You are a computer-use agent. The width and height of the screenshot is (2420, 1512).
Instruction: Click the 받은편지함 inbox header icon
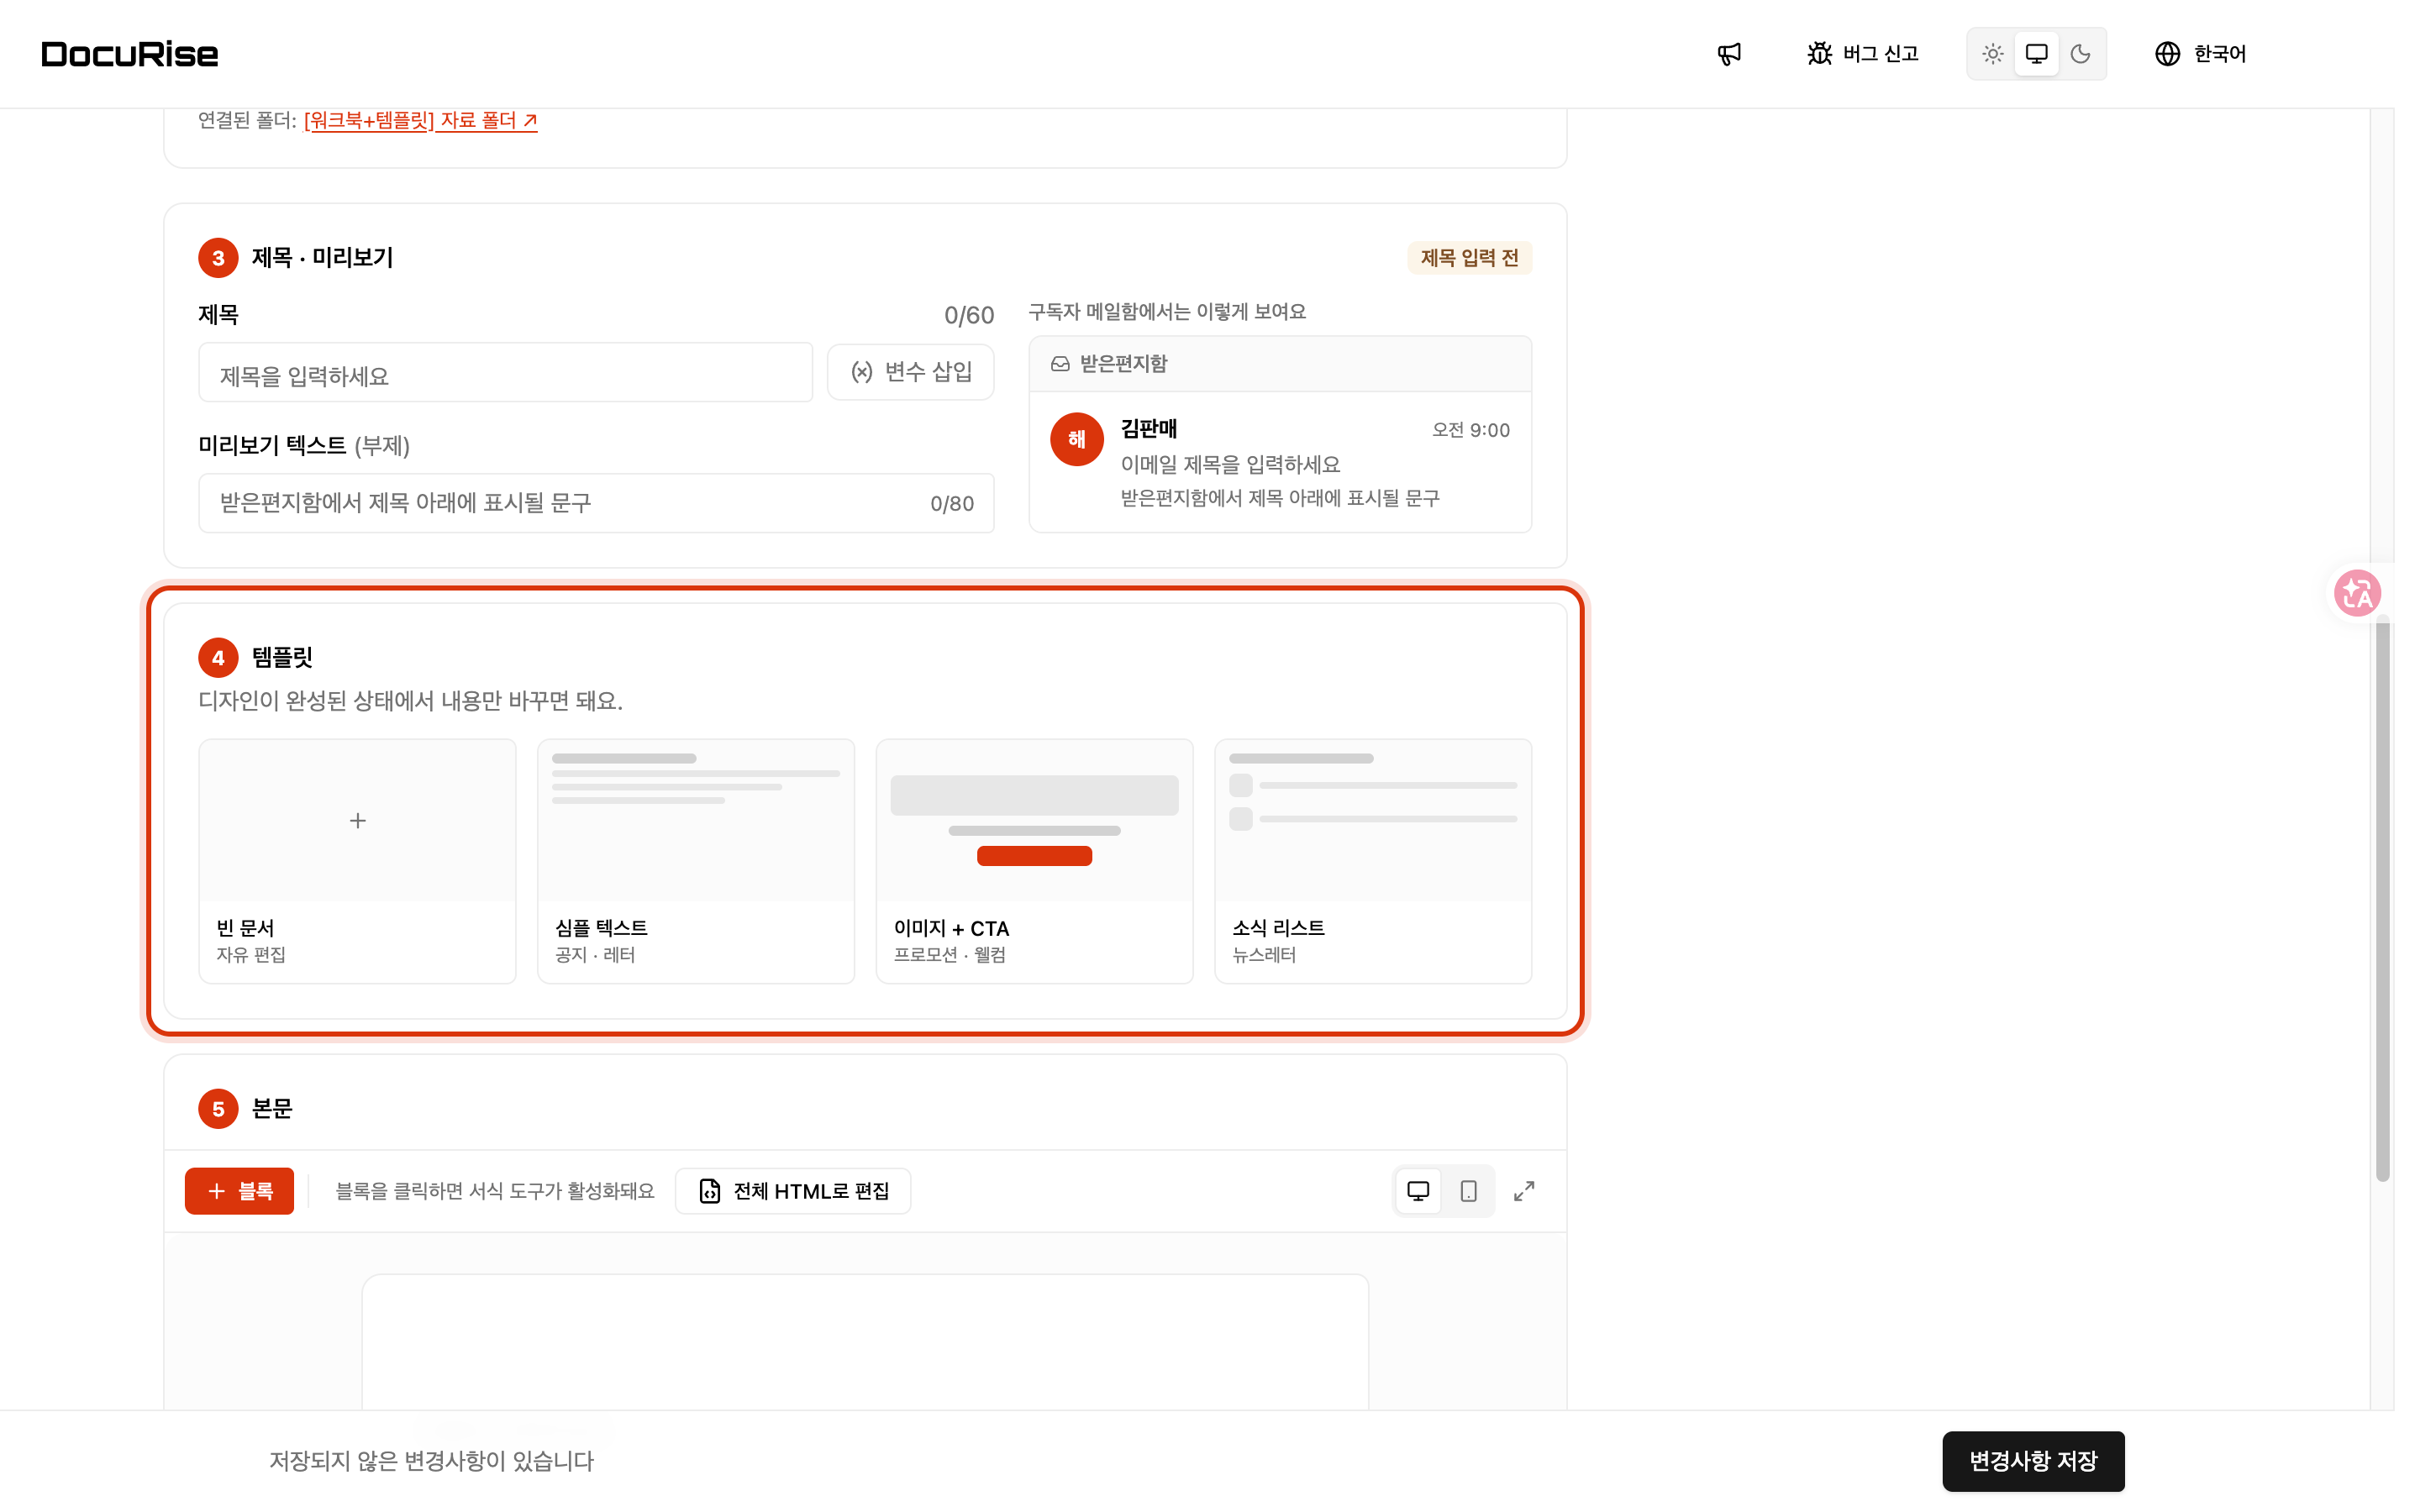[1060, 364]
